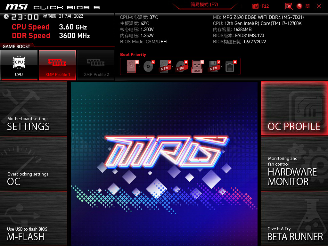Image resolution: width=328 pixels, height=246 pixels.
Task: Click the Boot Priority heading
Action: 133,54
